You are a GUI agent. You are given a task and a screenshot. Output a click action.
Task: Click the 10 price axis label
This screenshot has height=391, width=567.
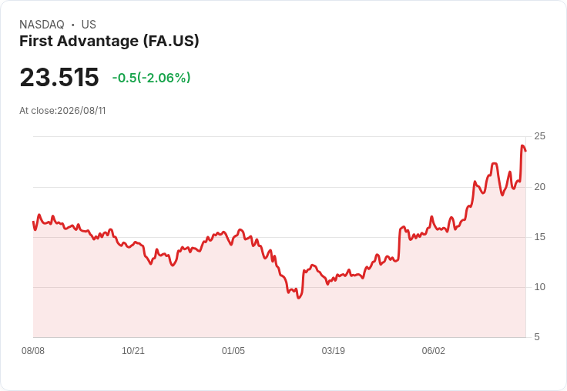(x=539, y=287)
